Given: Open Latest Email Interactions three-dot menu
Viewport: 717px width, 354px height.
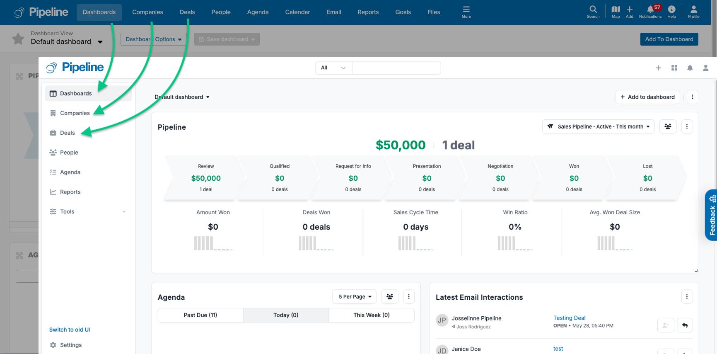Looking at the screenshot, I should tap(687, 296).
